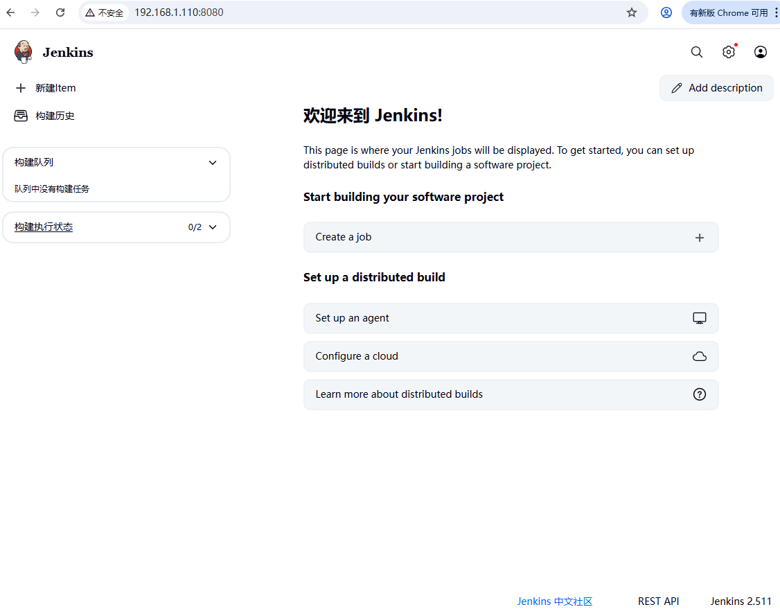Image resolution: width=780 pixels, height=616 pixels.
Task: Click the cloud icon on Configure a cloud
Action: (x=700, y=356)
